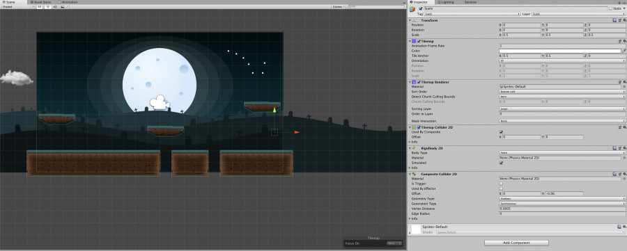The image size is (627, 251).
Task: Open Rigidbody 2D help book icon
Action: pos(614,147)
